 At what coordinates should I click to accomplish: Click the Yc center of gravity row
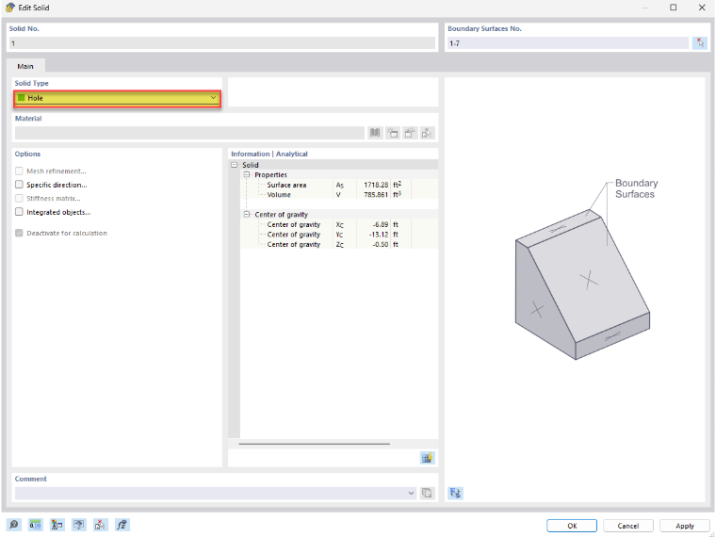[339, 235]
